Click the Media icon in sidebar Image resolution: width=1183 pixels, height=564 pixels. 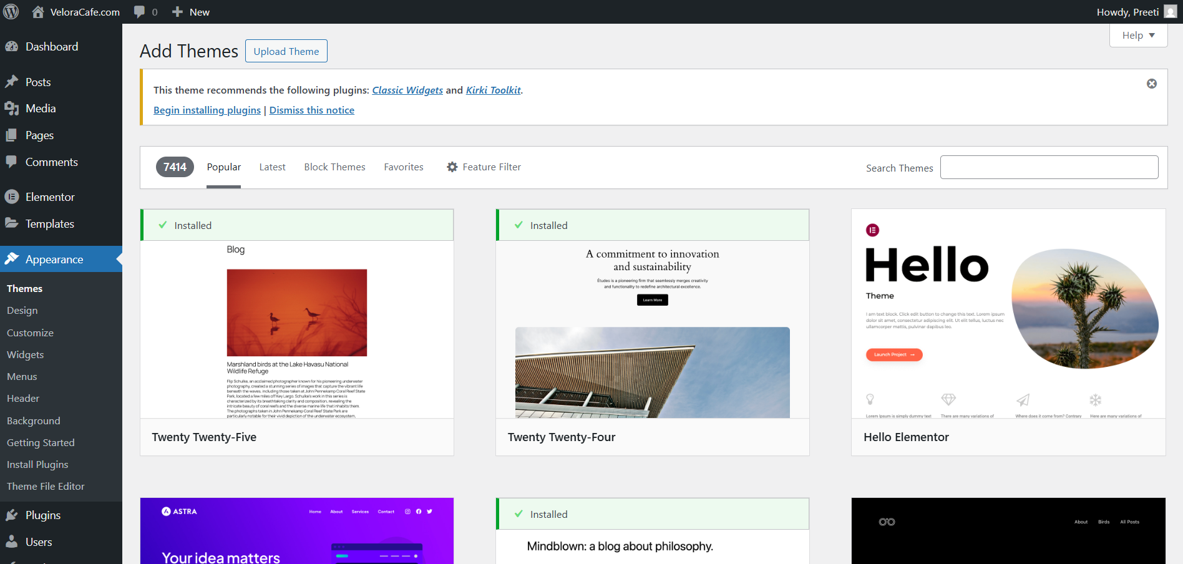click(12, 109)
